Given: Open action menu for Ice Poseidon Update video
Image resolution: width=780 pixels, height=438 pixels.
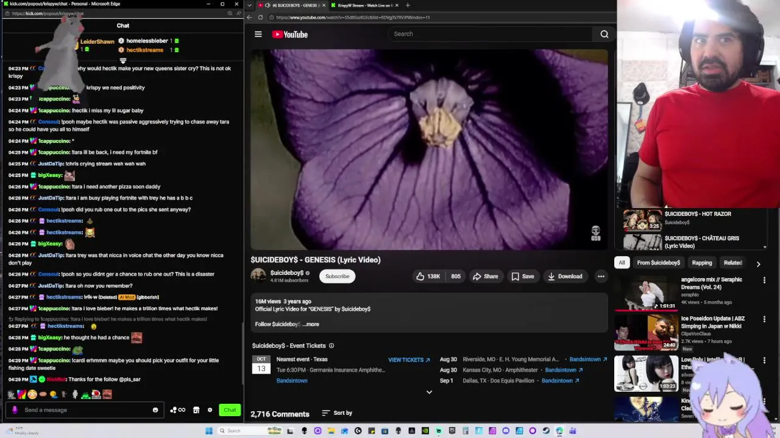Looking at the screenshot, I should click(x=764, y=319).
